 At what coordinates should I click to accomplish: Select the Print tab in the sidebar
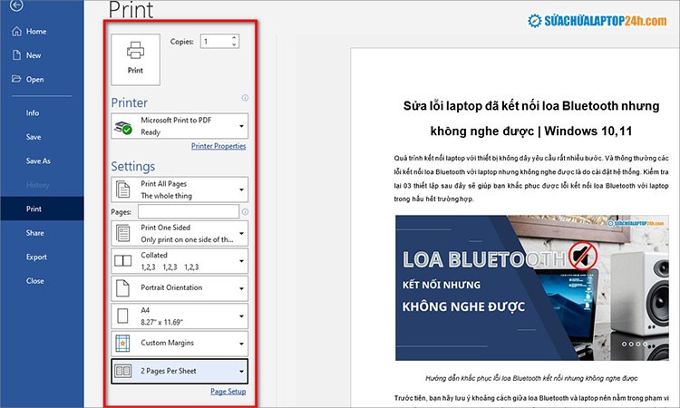(x=42, y=209)
